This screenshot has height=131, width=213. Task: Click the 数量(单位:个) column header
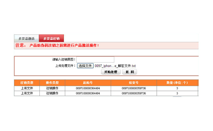[x=177, y=83]
